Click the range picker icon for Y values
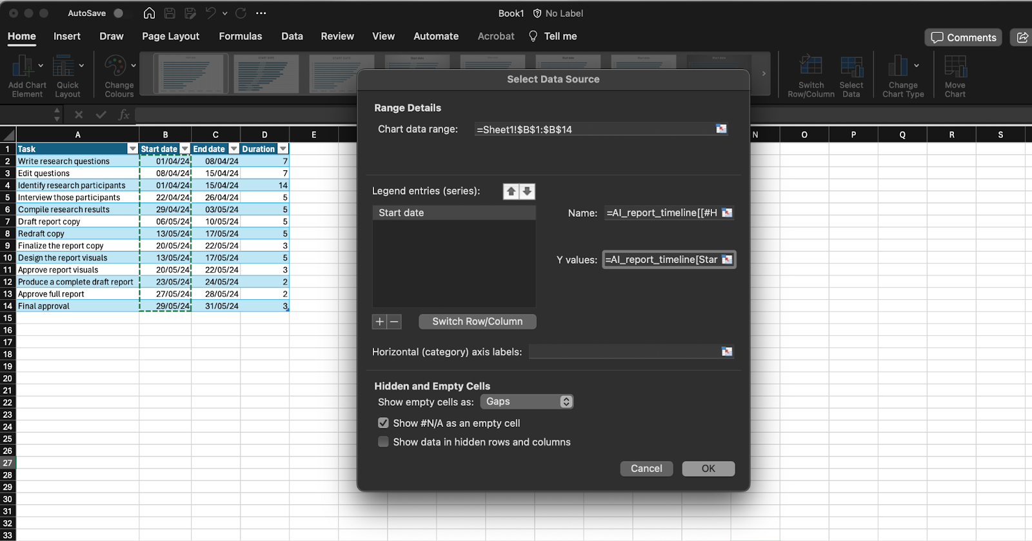 pyautogui.click(x=727, y=259)
